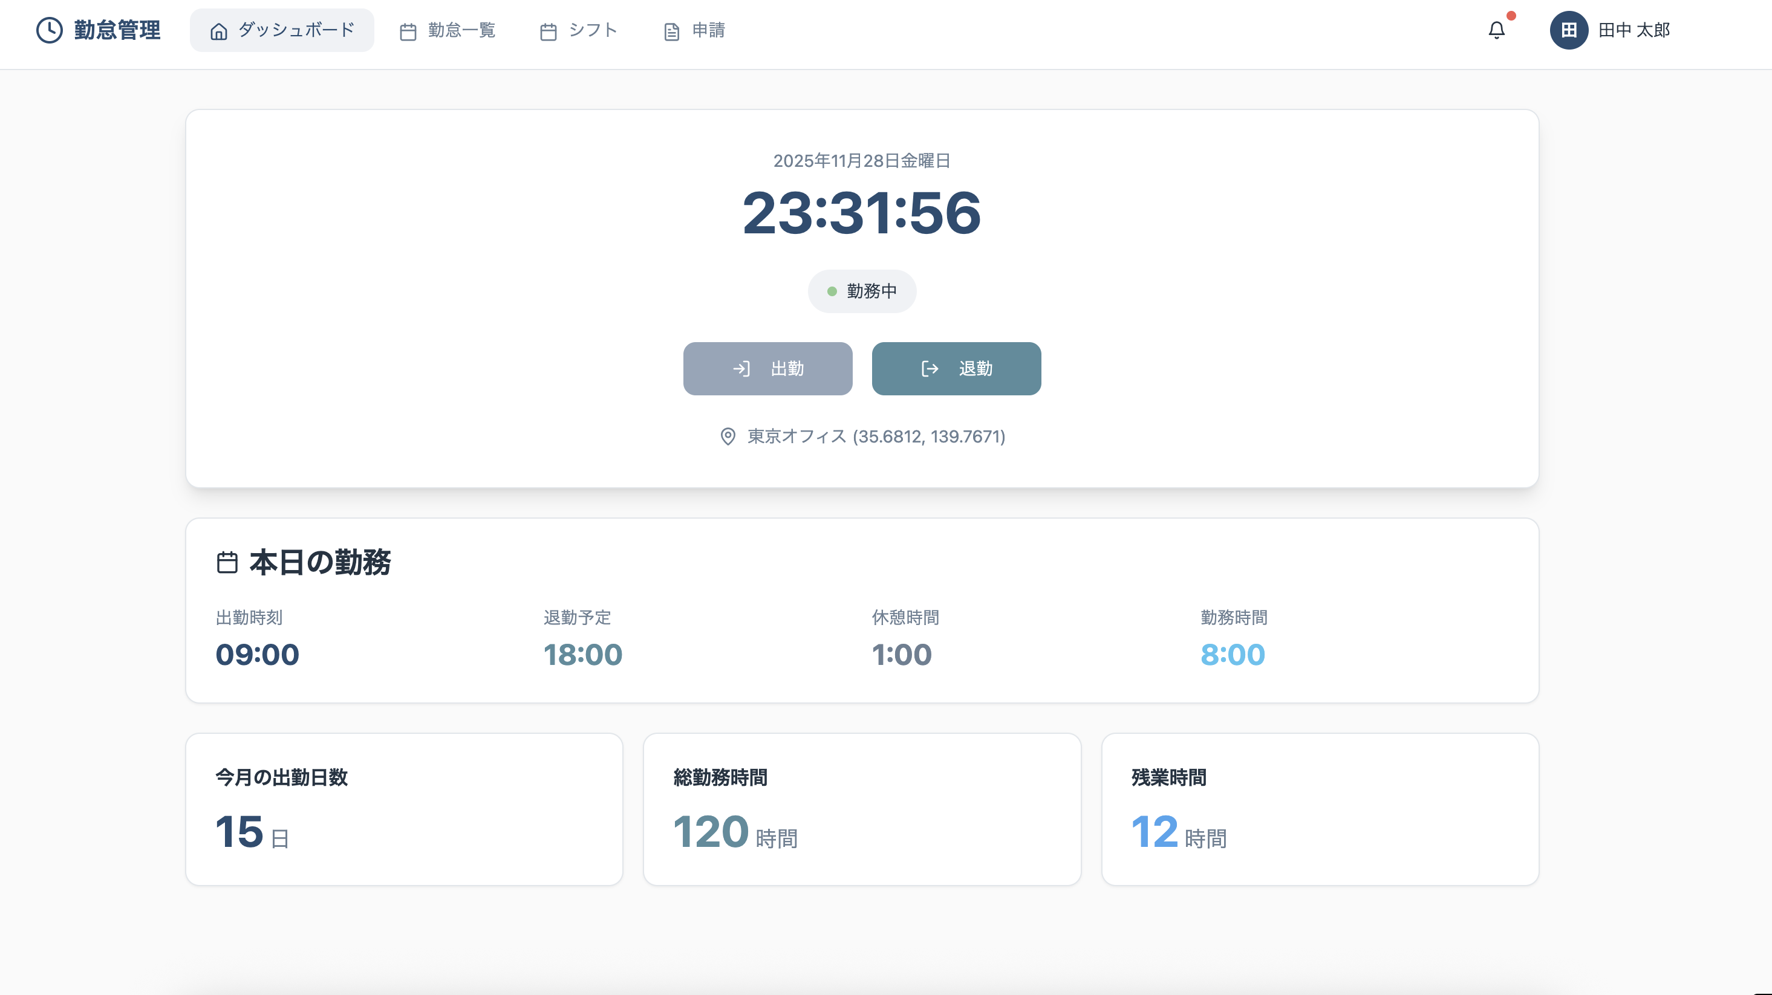
Task: Click the 勤怠管理 app title
Action: 117,30
